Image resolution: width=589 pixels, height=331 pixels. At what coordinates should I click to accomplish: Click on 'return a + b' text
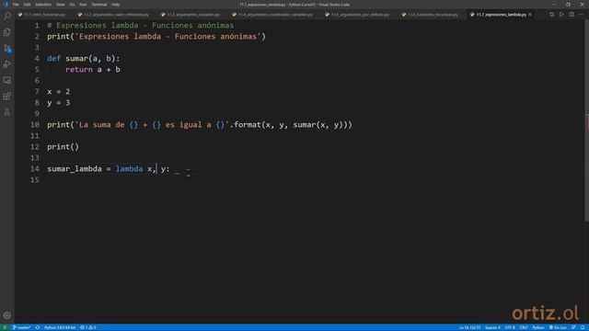point(93,70)
